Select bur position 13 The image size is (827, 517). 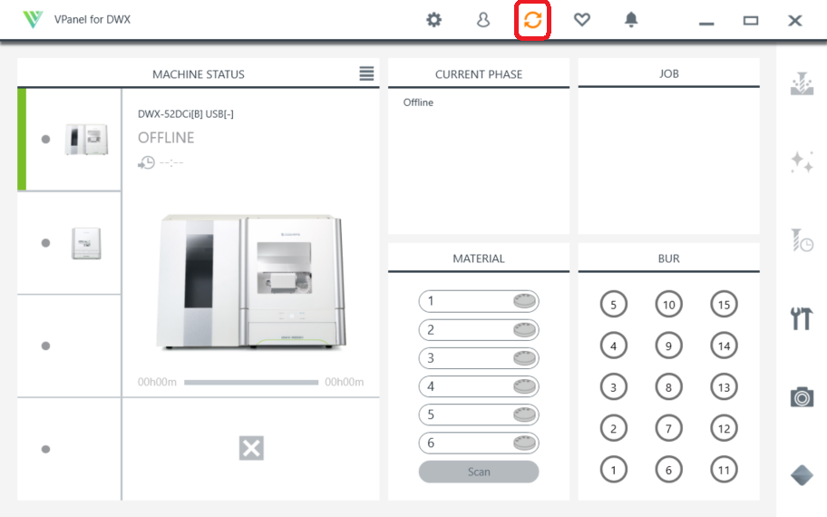(725, 387)
